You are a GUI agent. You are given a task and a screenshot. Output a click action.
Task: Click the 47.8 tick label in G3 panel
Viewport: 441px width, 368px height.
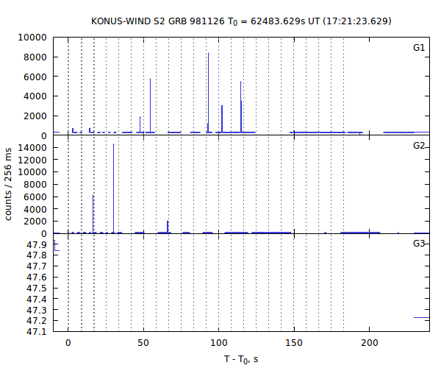coord(37,255)
